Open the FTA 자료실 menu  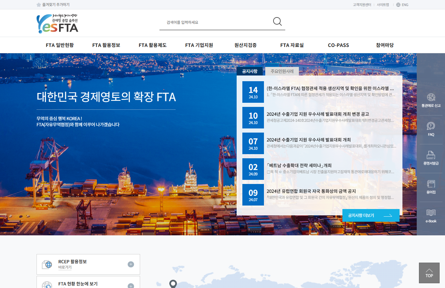click(292, 45)
